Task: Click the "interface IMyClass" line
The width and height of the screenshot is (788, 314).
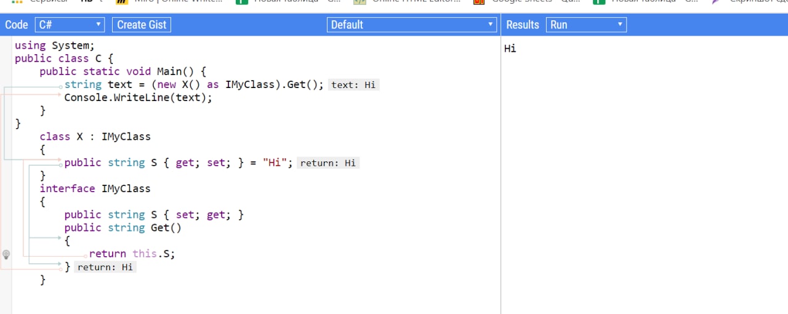Action: coord(95,188)
